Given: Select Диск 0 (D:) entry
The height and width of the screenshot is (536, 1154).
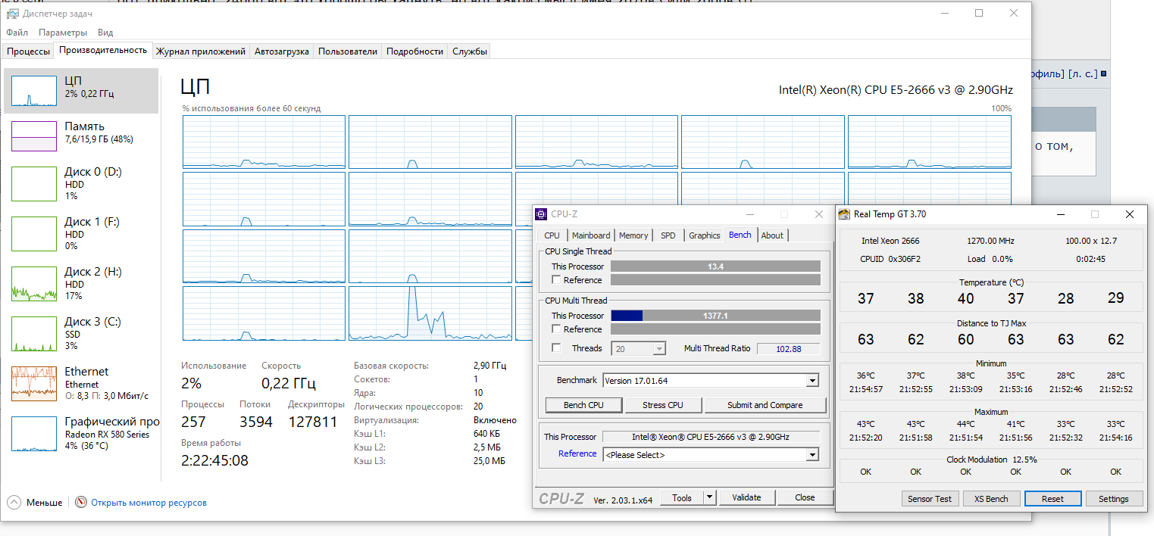Looking at the screenshot, I should click(82, 185).
